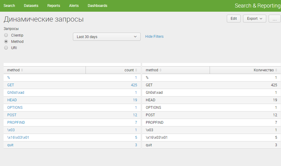Open the Dashboards tab
This screenshot has height=166, width=281.
(x=98, y=6)
